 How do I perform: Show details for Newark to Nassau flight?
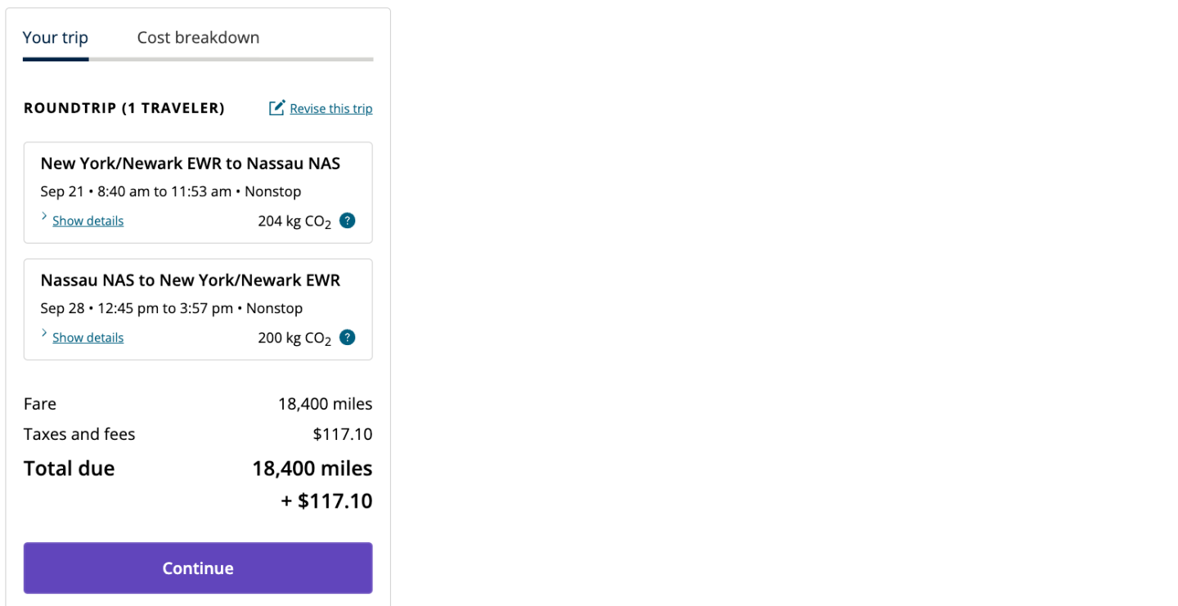tap(88, 221)
